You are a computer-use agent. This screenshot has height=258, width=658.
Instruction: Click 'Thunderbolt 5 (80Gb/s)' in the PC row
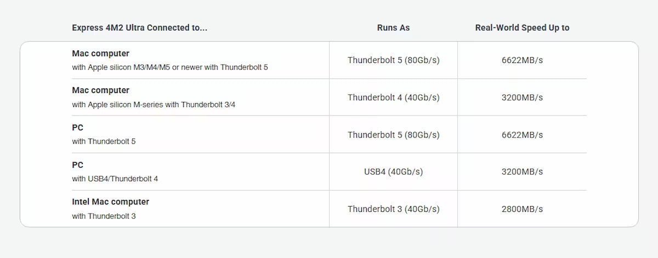coord(393,135)
